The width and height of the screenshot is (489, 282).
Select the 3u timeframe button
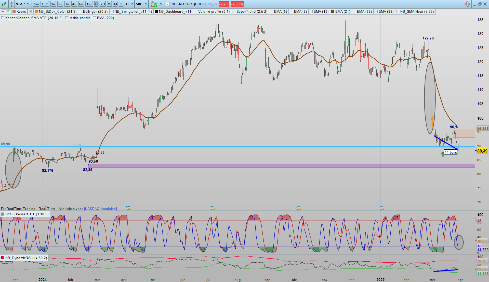coord(67,4)
